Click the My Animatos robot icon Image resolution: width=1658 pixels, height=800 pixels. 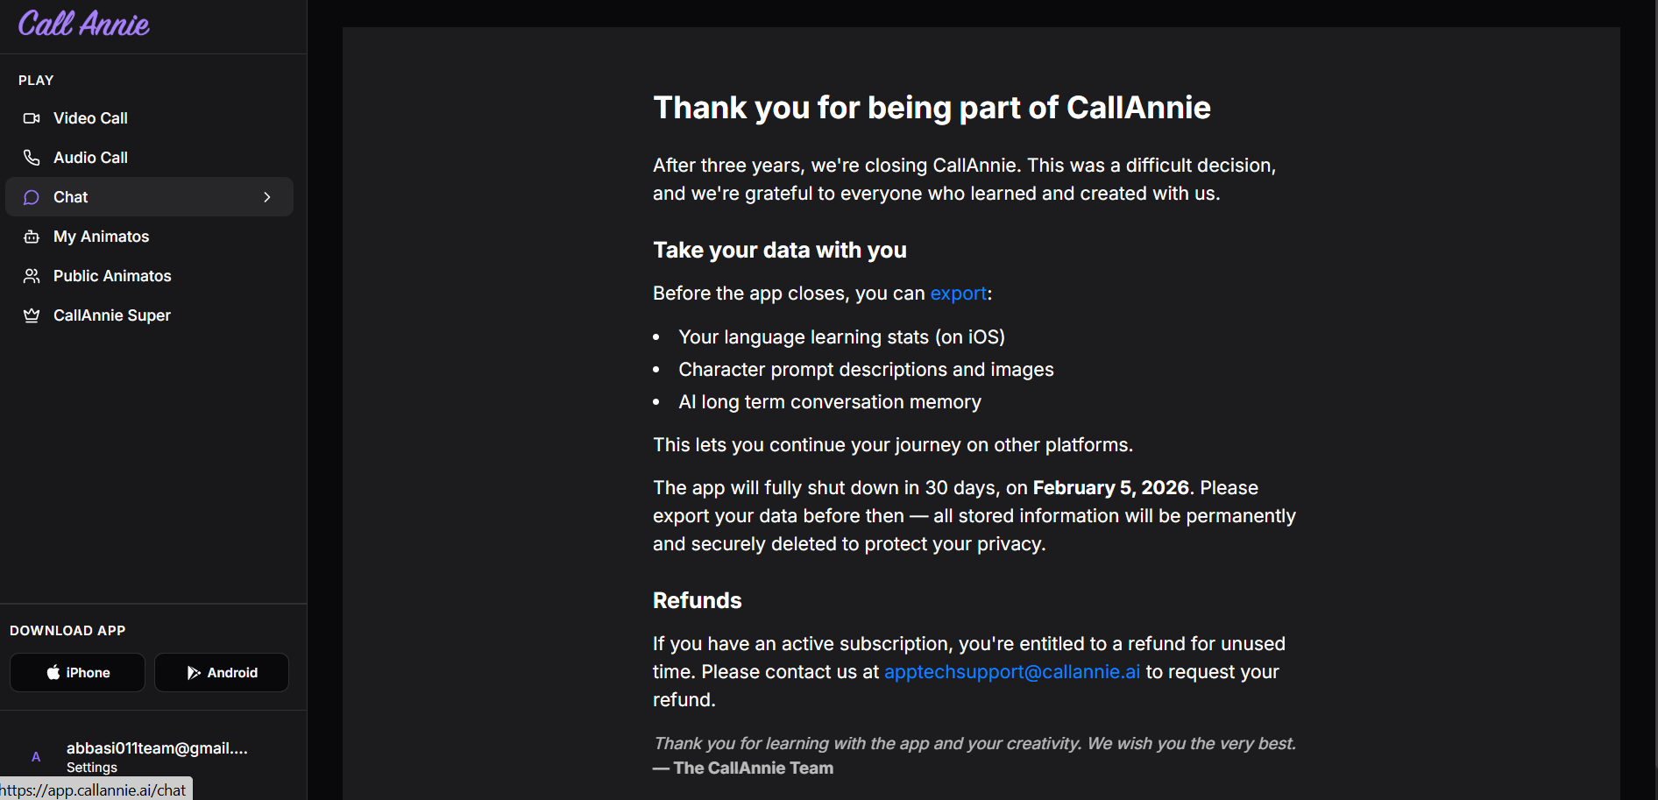pyautogui.click(x=32, y=237)
